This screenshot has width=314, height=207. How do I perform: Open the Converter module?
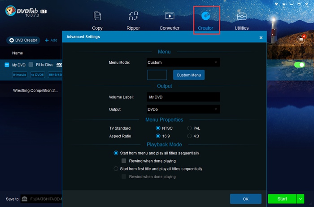pyautogui.click(x=169, y=20)
